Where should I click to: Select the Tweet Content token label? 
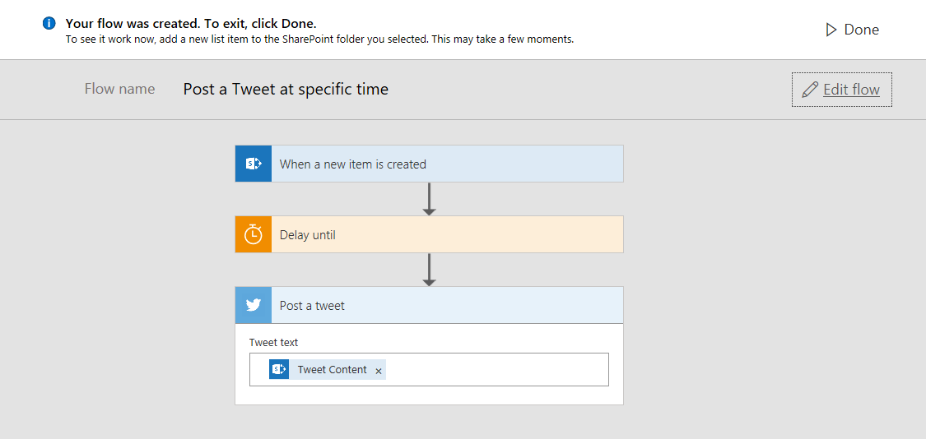(333, 370)
